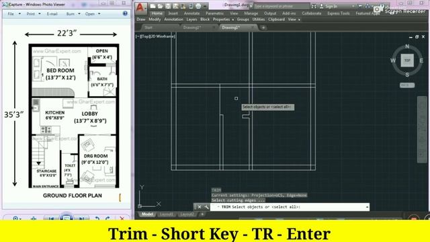Open the Autodesk App Store cart icon

coord(360,6)
